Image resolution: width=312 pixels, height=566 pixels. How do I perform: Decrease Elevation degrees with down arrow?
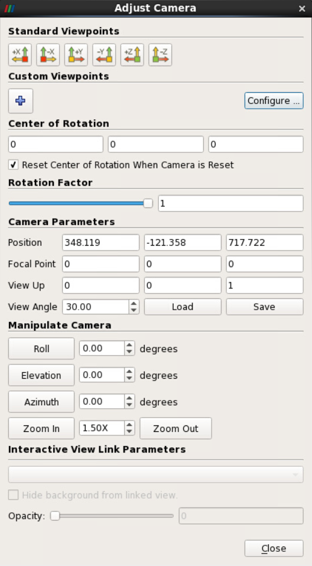coord(129,379)
